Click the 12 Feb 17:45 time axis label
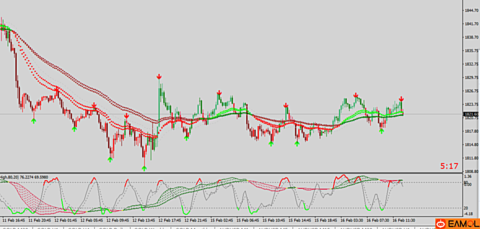Viewport: 480px width, 229px height. pos(169,220)
